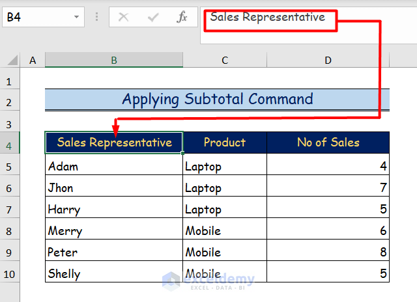Image resolution: width=417 pixels, height=302 pixels.
Task: Click the Cancel (X) formula bar icon
Action: tap(123, 18)
